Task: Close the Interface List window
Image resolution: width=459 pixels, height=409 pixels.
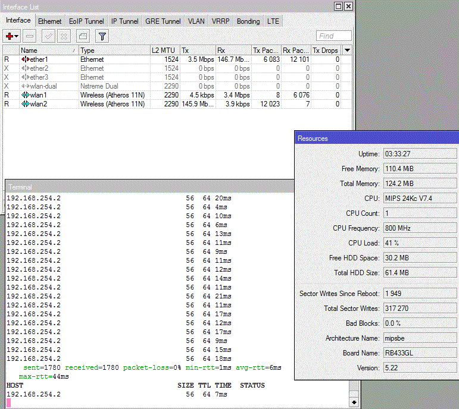Action: [x=348, y=6]
